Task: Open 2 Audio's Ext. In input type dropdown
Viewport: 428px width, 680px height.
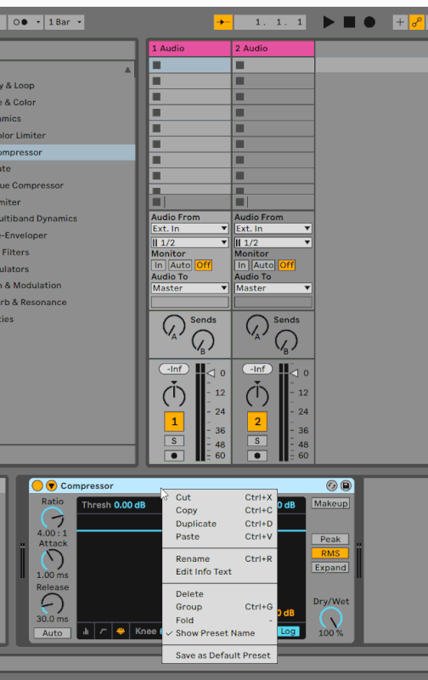Action: click(x=273, y=229)
